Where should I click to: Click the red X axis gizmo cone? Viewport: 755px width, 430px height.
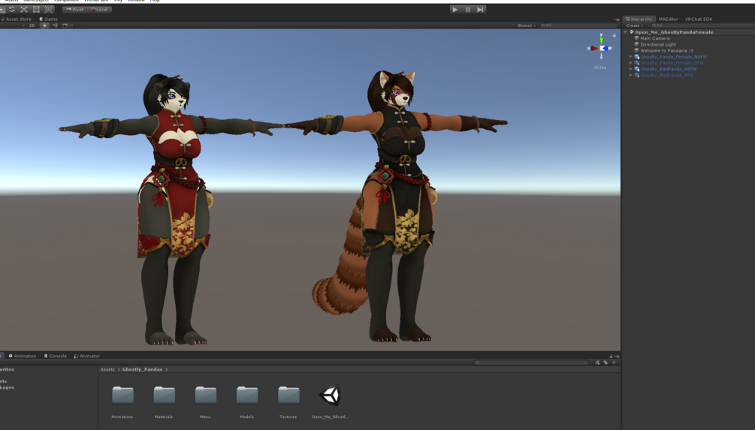point(593,48)
